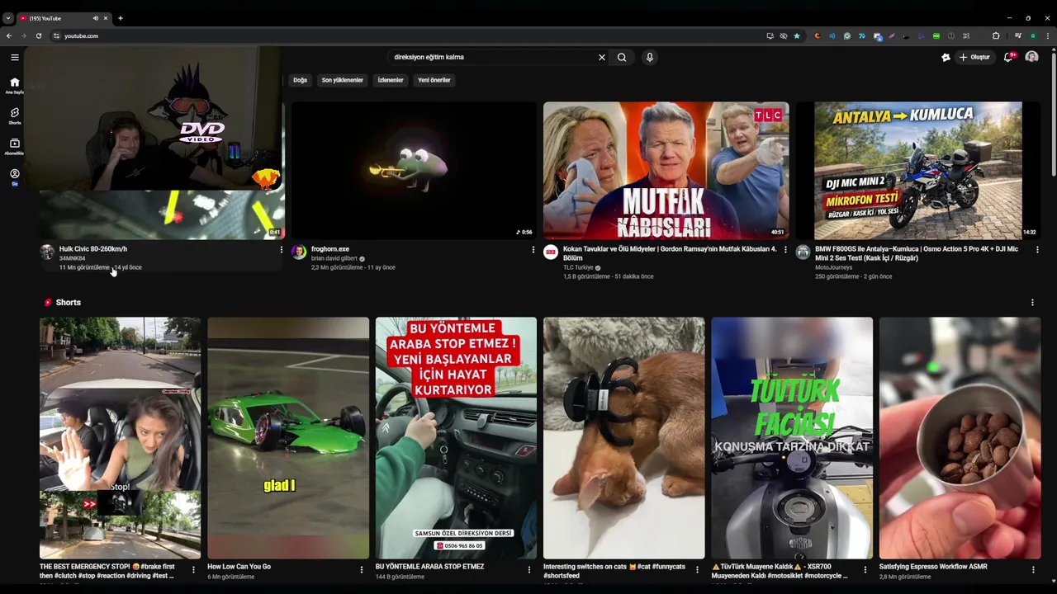Open Hulk Civic 80-260km/h video title

tap(92, 249)
